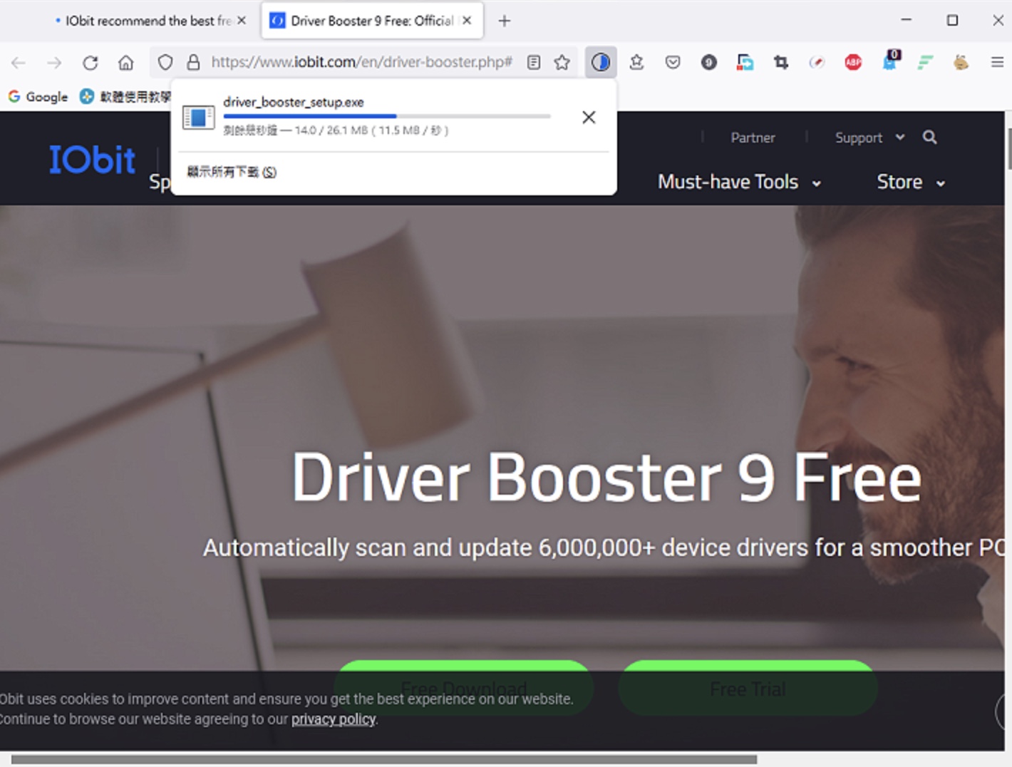Viewport: 1012px width, 767px height.
Task: Click the crop screenshot extension icon
Action: point(781,63)
